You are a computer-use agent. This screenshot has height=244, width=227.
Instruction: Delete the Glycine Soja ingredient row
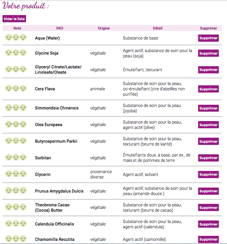click(x=208, y=53)
